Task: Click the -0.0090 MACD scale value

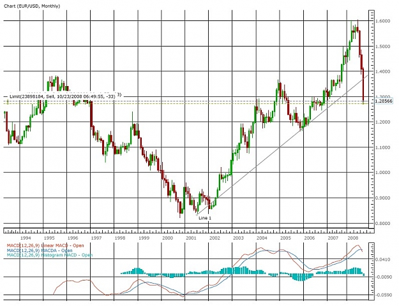Action: (384, 277)
